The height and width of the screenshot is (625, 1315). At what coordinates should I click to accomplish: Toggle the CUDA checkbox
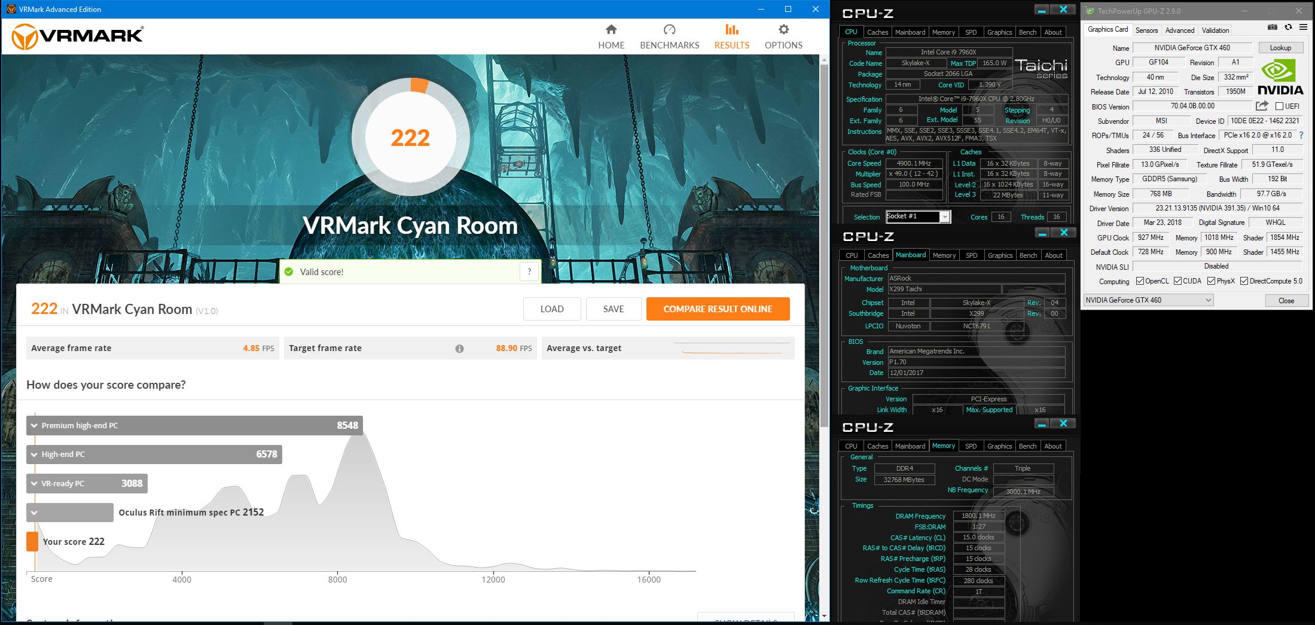(1177, 281)
